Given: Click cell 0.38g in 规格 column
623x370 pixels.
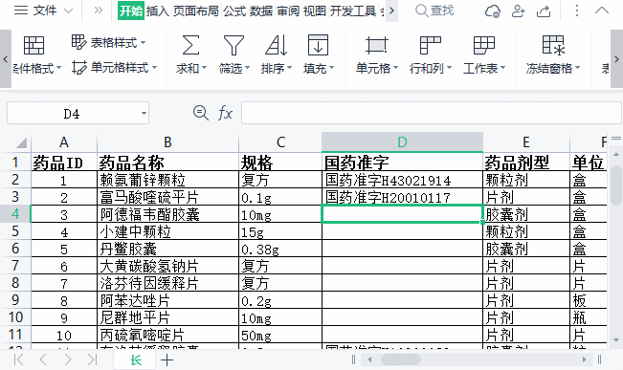Looking at the screenshot, I should [x=280, y=249].
